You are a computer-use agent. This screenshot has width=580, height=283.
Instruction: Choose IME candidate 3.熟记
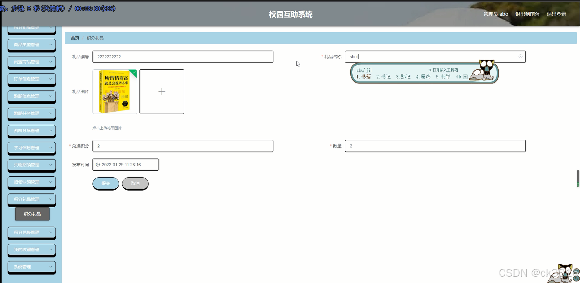pyautogui.click(x=403, y=77)
